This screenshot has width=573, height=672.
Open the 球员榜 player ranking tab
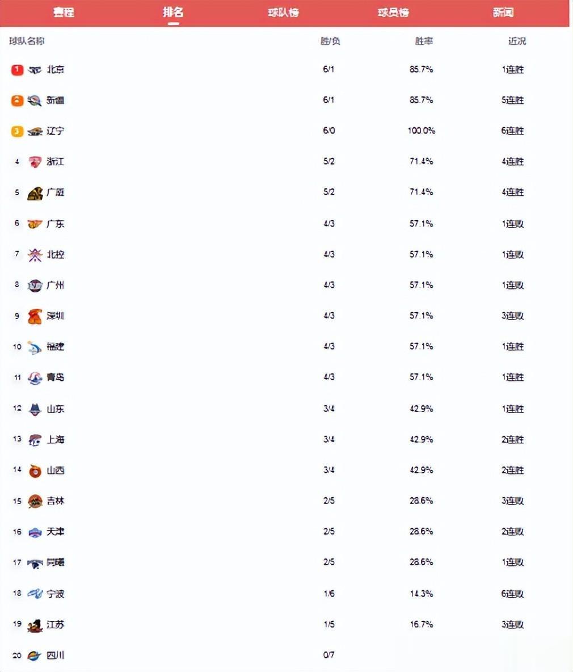[393, 12]
